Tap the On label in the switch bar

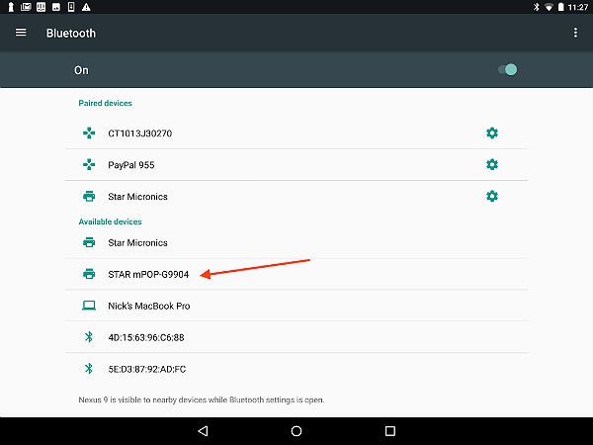pyautogui.click(x=81, y=70)
